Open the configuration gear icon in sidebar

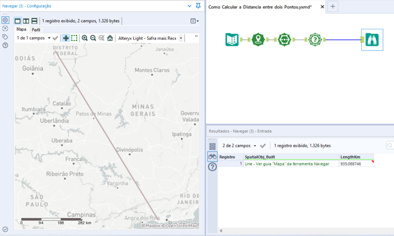click(5, 20)
